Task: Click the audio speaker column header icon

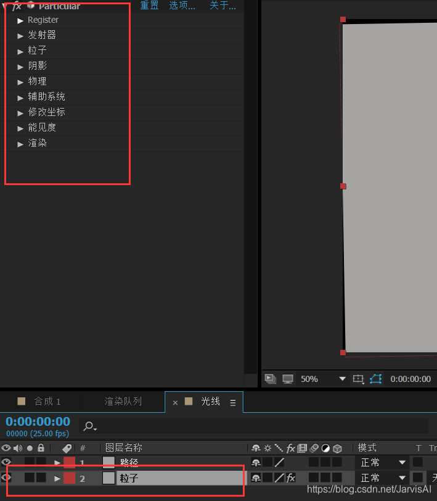Action: pos(18,448)
